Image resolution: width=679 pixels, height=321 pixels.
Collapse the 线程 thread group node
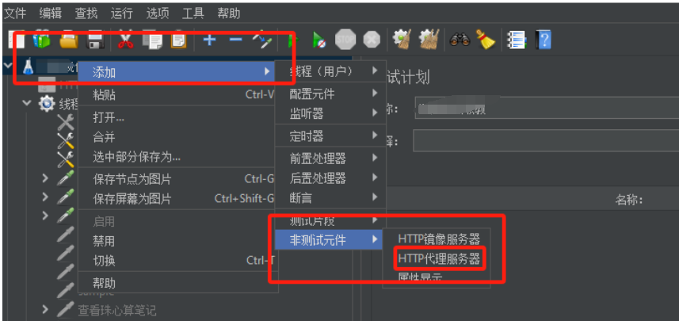click(27, 103)
